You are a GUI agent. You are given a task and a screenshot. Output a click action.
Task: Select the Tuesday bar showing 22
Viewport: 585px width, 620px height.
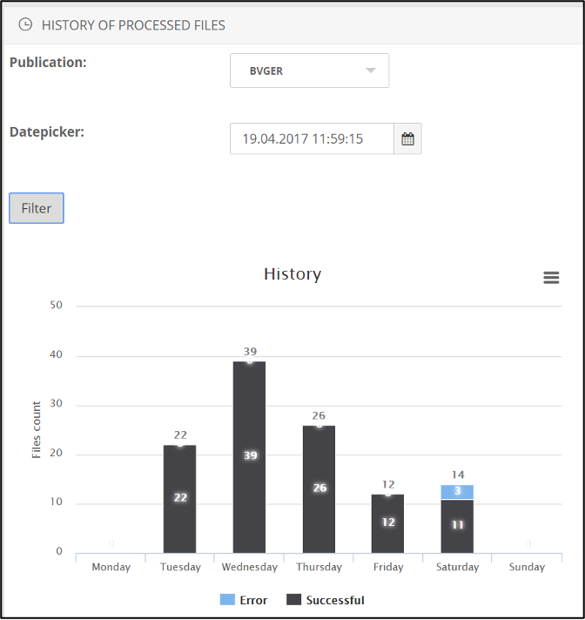tap(180, 499)
